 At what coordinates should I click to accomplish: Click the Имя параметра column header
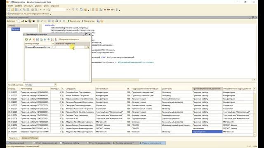pyautogui.click(x=38, y=44)
